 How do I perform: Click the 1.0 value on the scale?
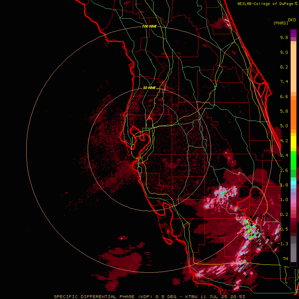284,200
